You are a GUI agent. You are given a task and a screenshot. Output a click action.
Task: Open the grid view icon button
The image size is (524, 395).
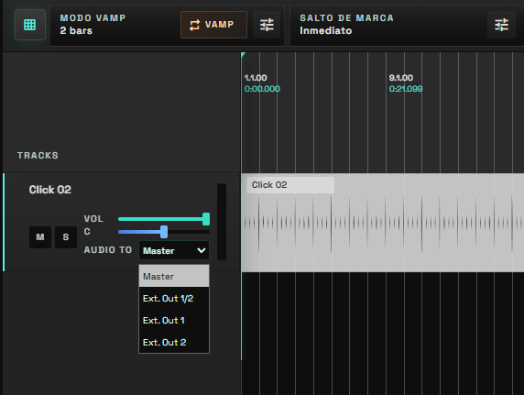30,25
